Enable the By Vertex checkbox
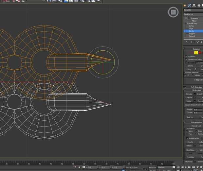 186,57
